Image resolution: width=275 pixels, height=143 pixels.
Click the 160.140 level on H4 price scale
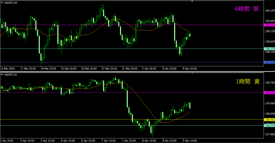[269, 11]
